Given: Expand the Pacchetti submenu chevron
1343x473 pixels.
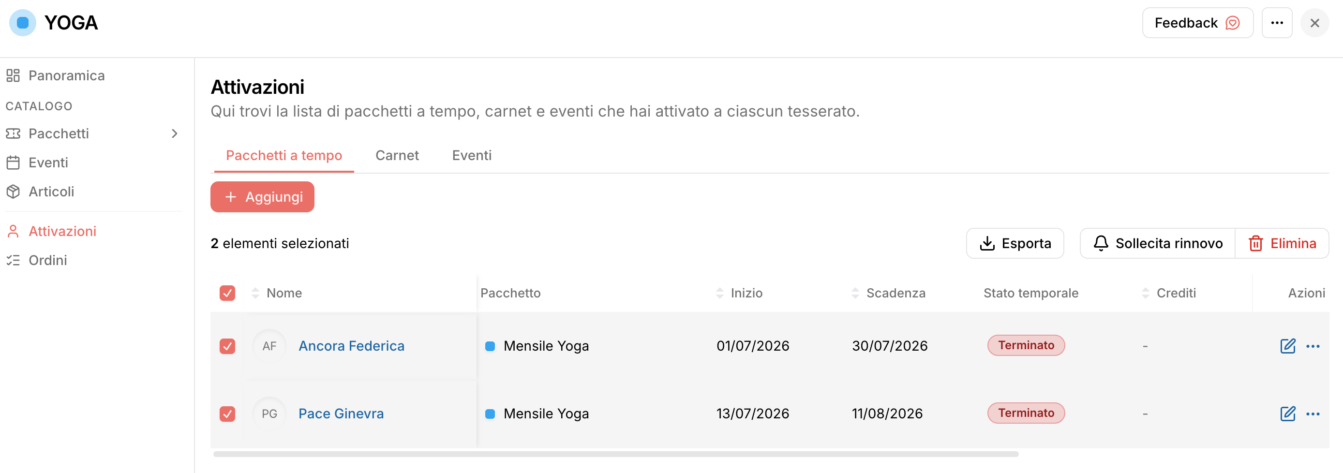Looking at the screenshot, I should tap(175, 133).
